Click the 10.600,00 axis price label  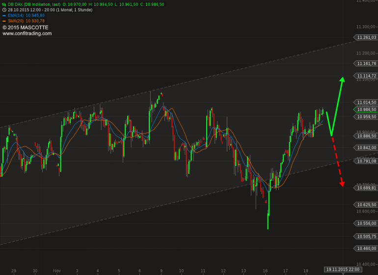coord(366,211)
